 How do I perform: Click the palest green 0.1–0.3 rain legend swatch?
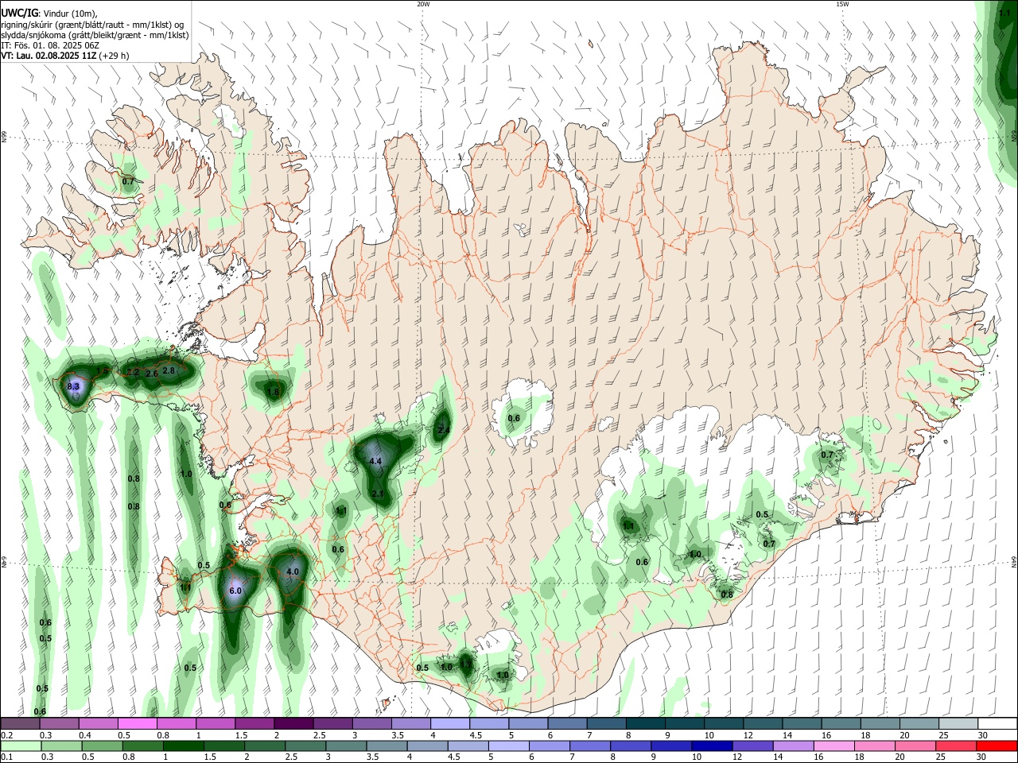point(21,746)
